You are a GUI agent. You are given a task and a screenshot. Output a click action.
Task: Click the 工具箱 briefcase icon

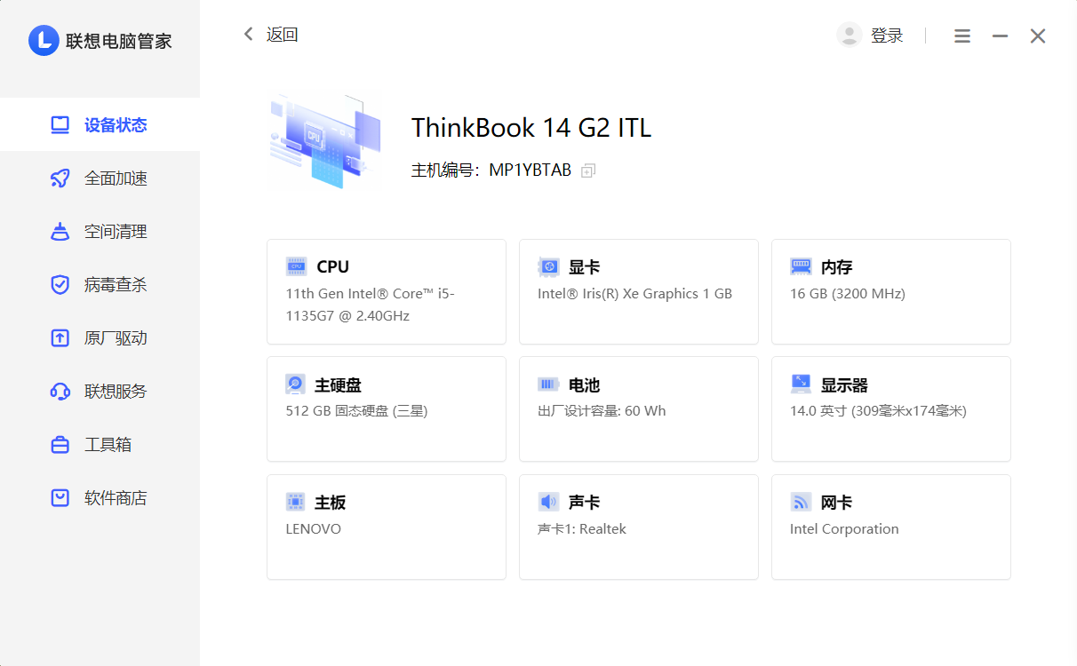[60, 445]
